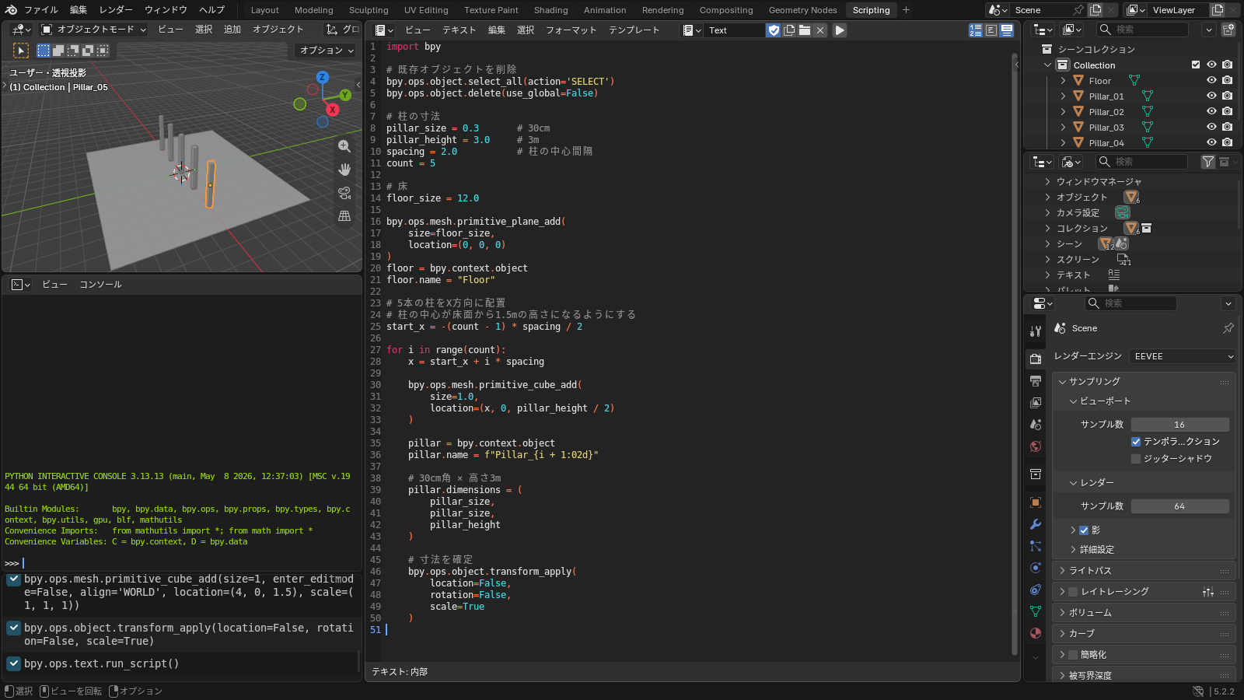Open the レンダーエンジン EEVEE dropdown
Image resolution: width=1244 pixels, height=700 pixels.
pos(1183,356)
